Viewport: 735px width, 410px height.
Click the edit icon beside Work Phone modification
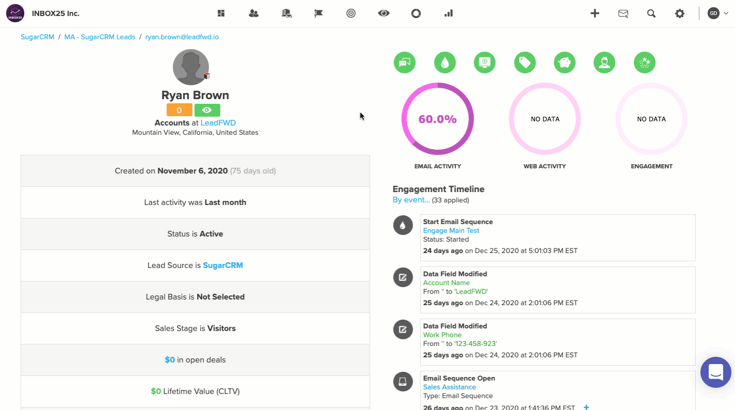(403, 329)
